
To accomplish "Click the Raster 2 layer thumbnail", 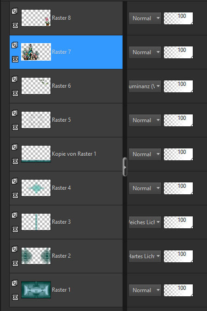I will [36, 256].
